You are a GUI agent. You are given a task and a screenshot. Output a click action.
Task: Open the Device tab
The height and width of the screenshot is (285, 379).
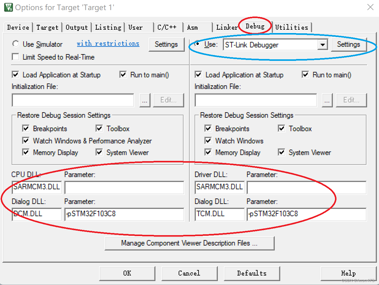[18, 28]
